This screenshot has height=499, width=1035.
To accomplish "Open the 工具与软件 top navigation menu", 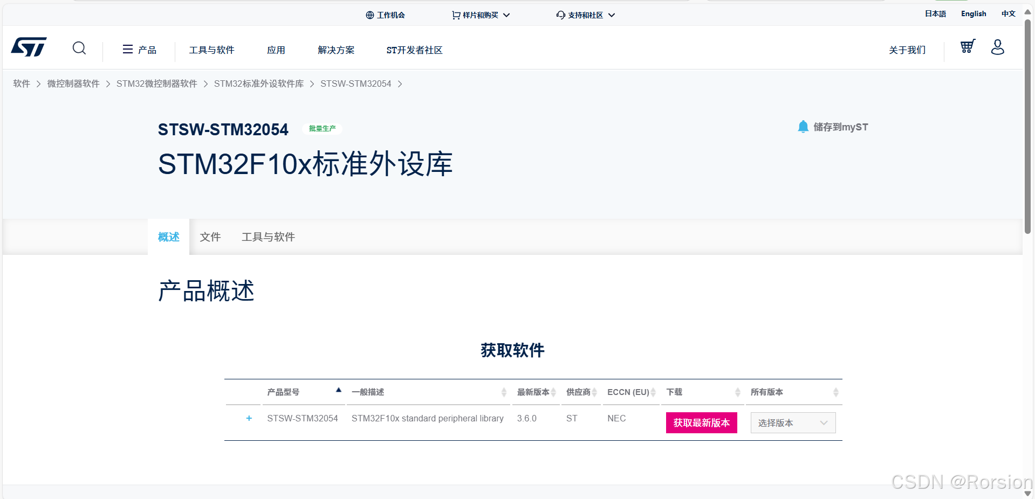I will tap(211, 50).
